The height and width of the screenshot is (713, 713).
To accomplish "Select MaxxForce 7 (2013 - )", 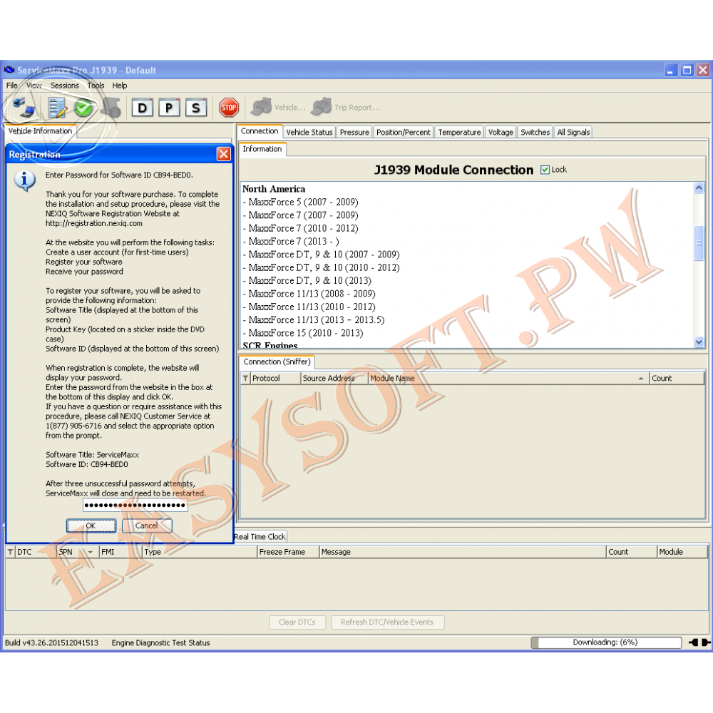I will coord(291,242).
